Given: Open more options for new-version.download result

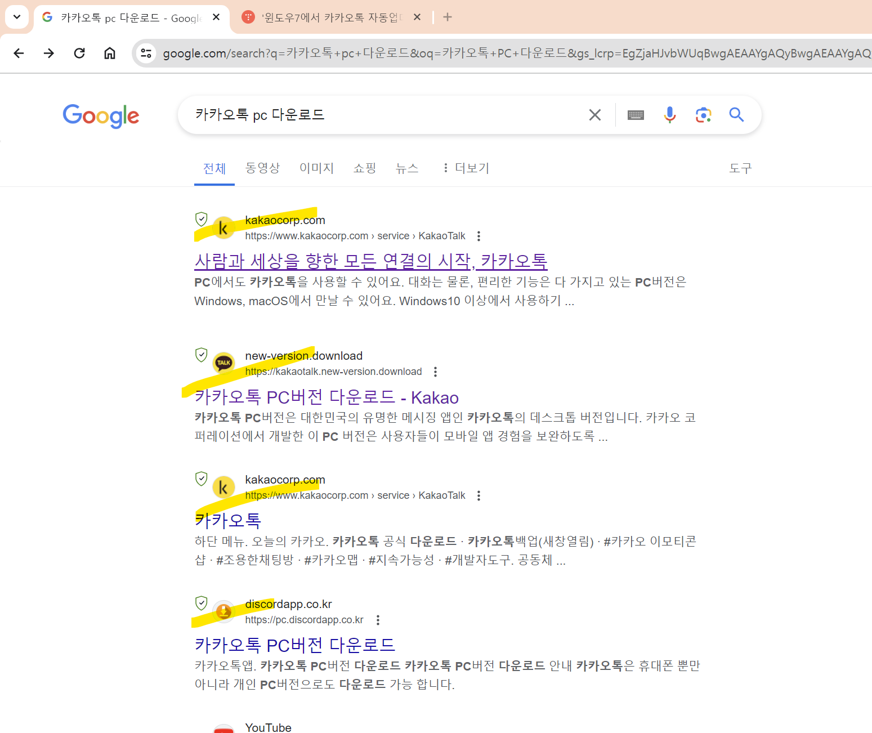Looking at the screenshot, I should tap(435, 372).
